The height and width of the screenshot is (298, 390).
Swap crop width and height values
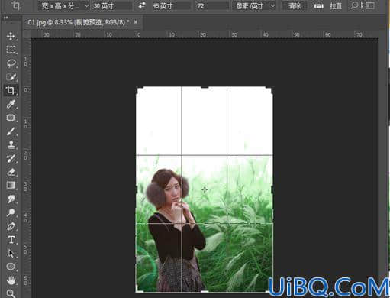[142, 5]
